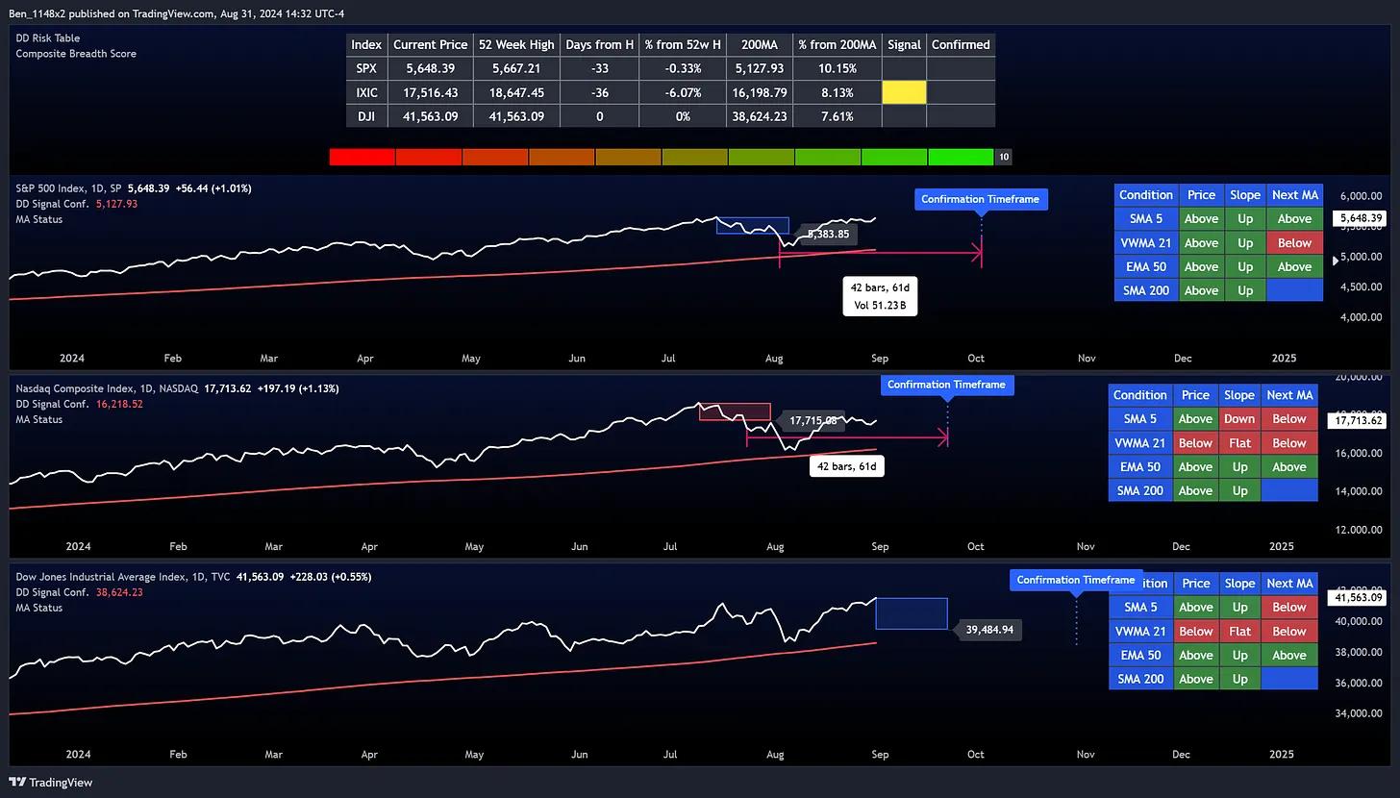Click the published-by header text at top left
This screenshot has width=1400, height=798.
tap(176, 13)
